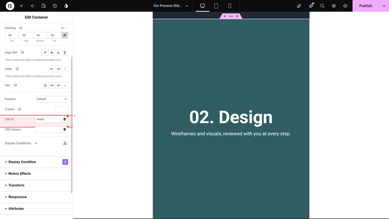The width and height of the screenshot is (389, 219).
Task: Open Order responsive device icon
Action: point(17,69)
